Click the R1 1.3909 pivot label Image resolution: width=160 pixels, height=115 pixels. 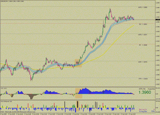[143, 45]
